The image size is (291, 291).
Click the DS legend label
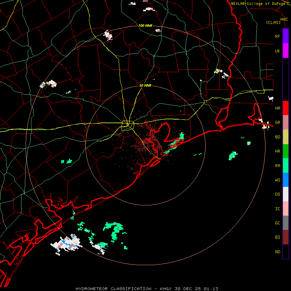[277, 194]
